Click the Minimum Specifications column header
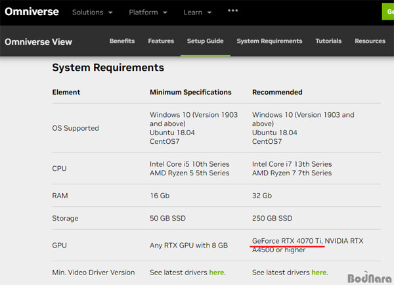 coord(190,92)
